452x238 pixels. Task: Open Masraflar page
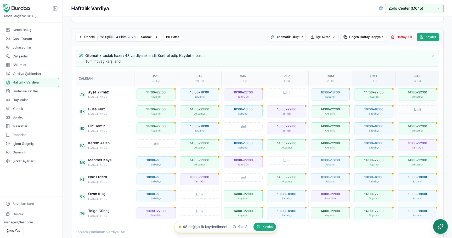pos(31,126)
